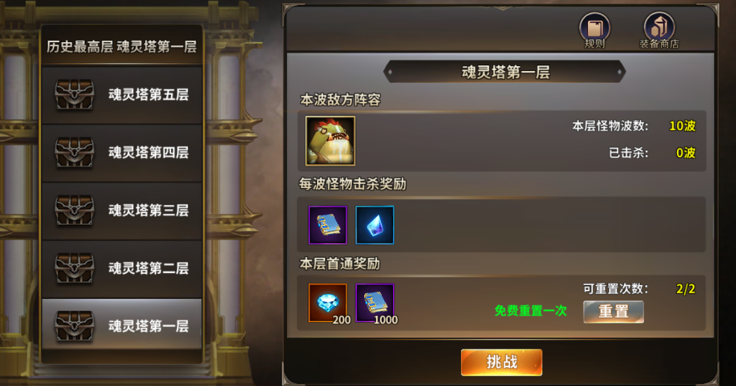
Task: Tap the diamond 200 first-clear reward
Action: [328, 303]
